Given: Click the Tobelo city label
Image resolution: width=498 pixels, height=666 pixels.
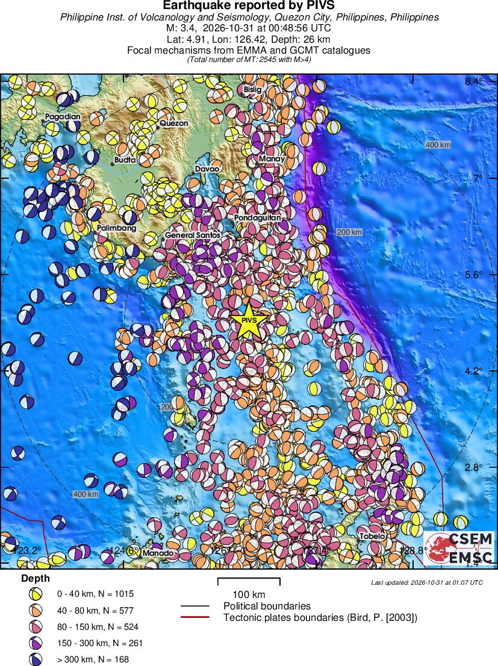Looking at the screenshot, I should point(372,536).
